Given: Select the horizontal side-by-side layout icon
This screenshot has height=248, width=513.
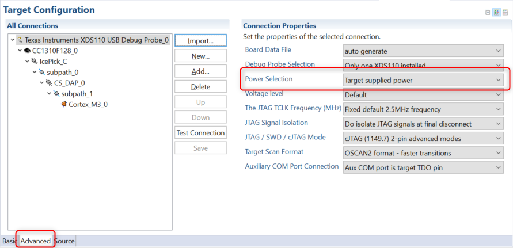Looking at the screenshot, I should pos(496,12).
